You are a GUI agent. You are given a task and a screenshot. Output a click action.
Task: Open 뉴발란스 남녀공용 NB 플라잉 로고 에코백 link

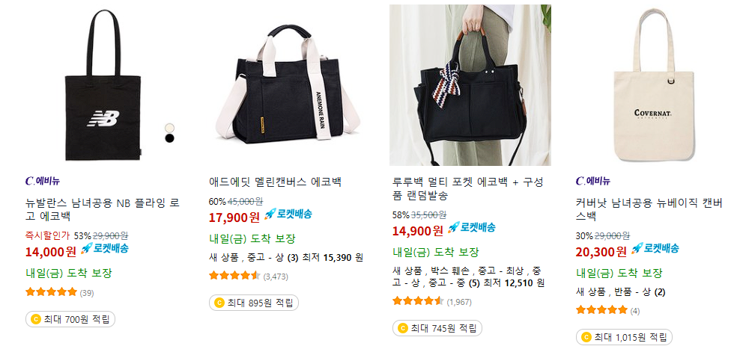[103, 210]
